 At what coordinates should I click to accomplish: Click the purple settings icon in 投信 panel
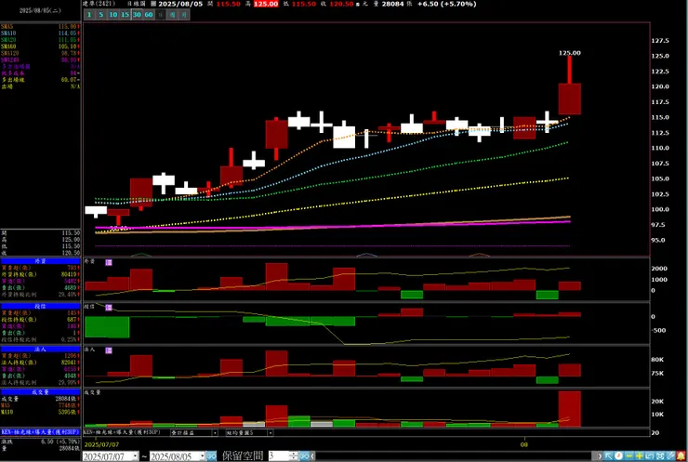point(109,308)
